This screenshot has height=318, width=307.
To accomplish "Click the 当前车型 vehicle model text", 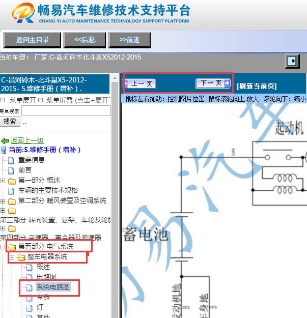I will 71,57.
